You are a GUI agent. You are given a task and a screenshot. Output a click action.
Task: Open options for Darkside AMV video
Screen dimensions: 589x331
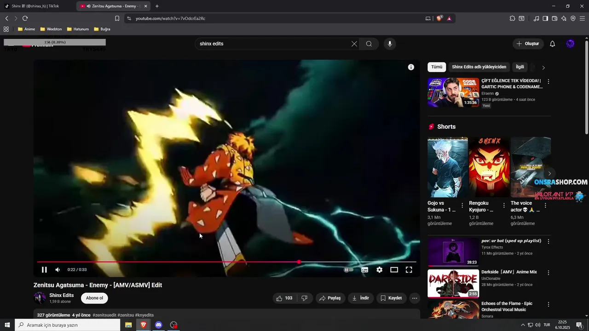tap(548, 273)
